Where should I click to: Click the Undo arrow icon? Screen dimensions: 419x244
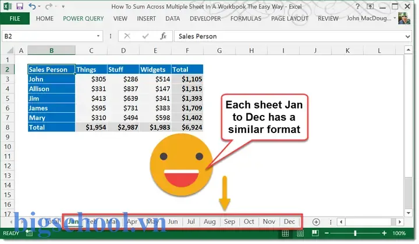coord(32,6)
